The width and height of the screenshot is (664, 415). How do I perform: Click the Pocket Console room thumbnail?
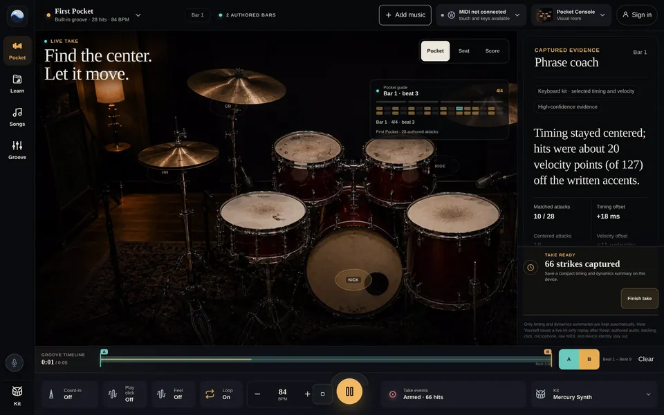(544, 15)
